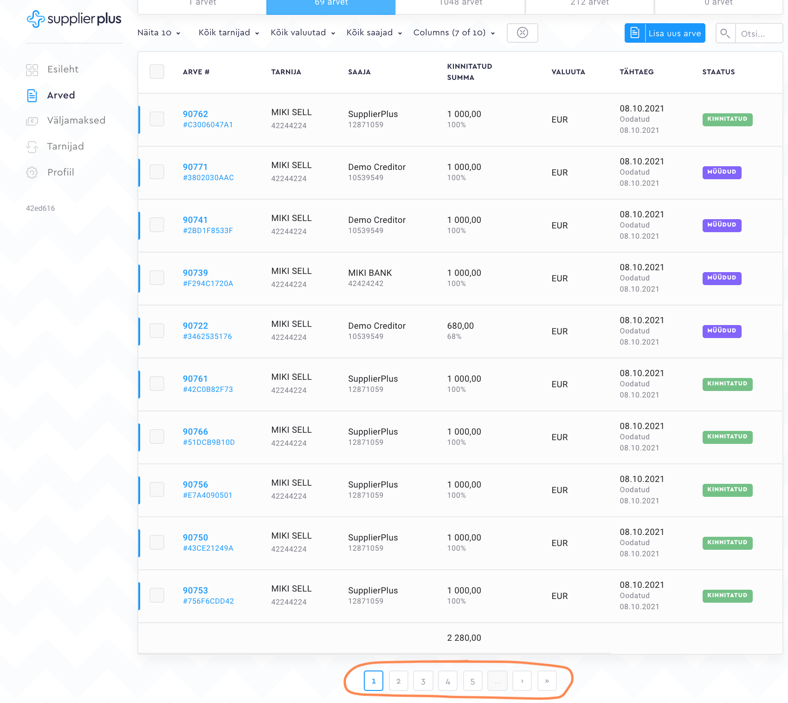Click the Arved document icon
This screenshot has height=703, width=788.
pos(32,96)
